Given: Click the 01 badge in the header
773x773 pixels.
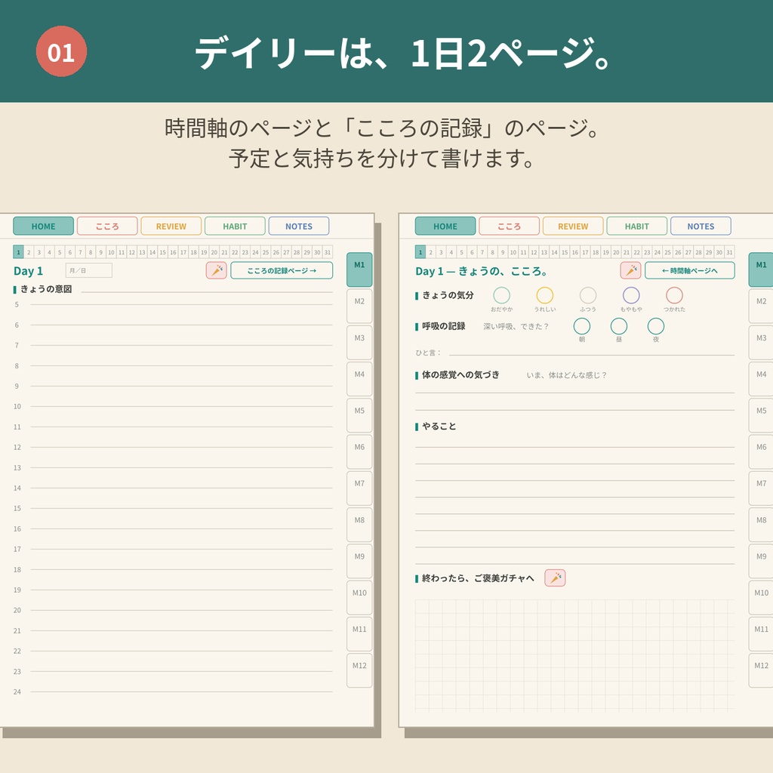Looking at the screenshot, I should (61, 51).
